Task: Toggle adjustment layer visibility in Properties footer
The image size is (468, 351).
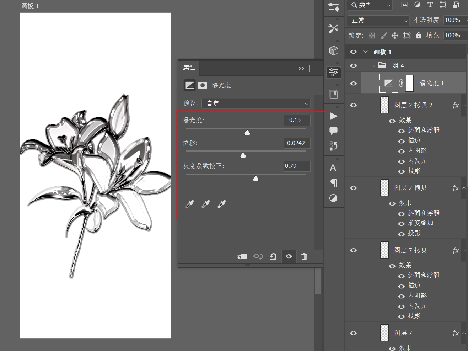Action: tap(289, 256)
